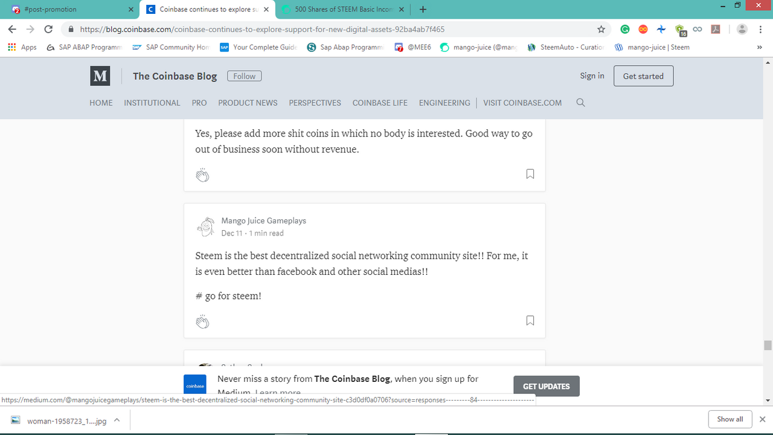Click the 'Steem is the best decentralized' response text

362,263
